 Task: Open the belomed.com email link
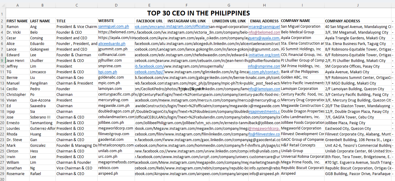point(265,32)
